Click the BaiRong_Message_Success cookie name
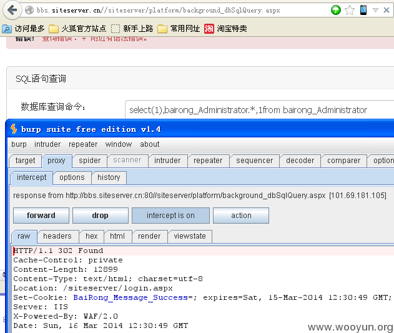394x333 pixels. [x=131, y=297]
